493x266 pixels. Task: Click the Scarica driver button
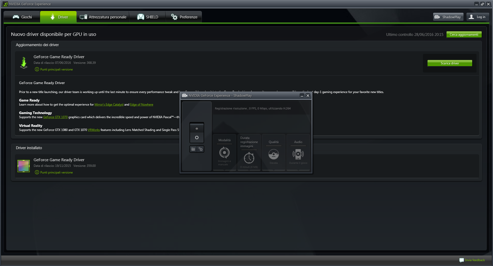[450, 63]
